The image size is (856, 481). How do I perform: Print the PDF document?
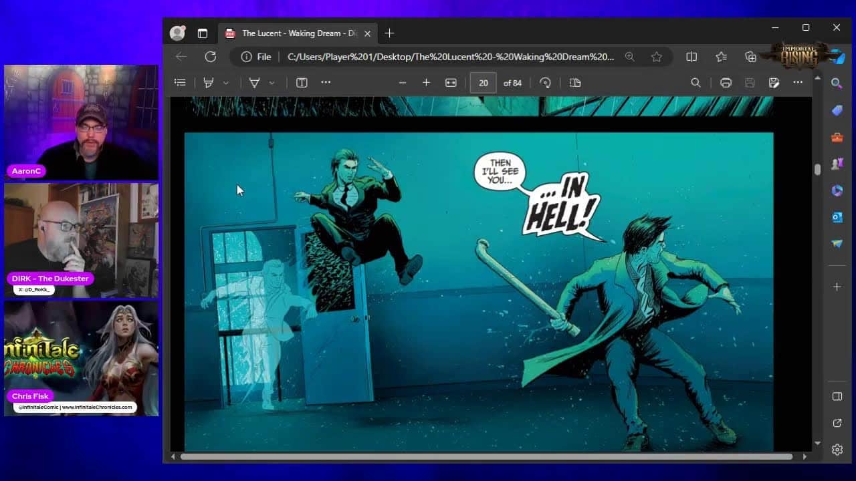point(726,82)
